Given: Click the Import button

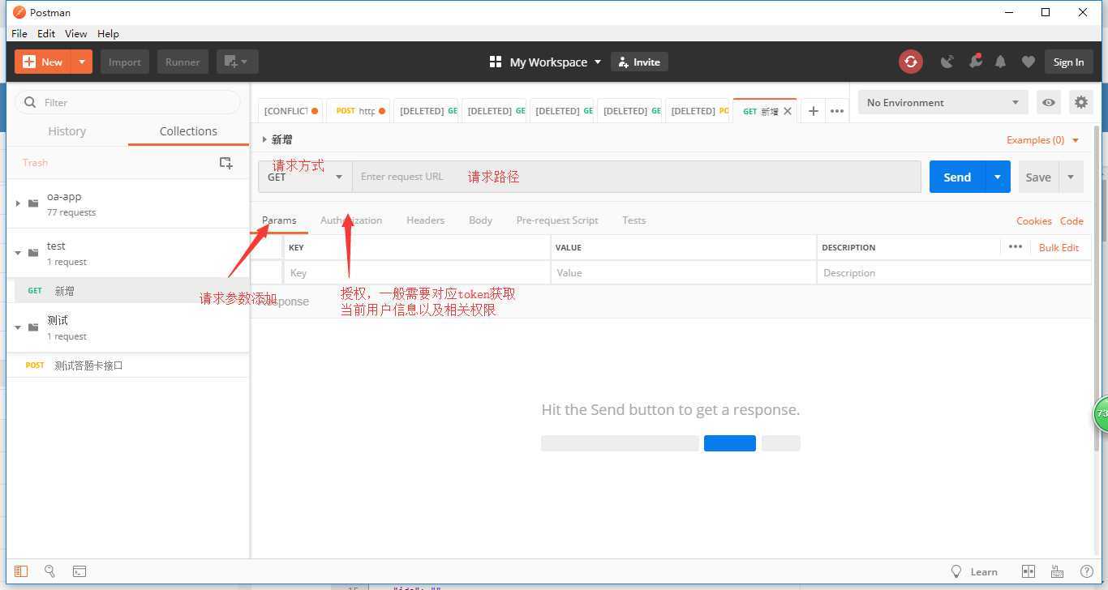Looking at the screenshot, I should click(124, 62).
